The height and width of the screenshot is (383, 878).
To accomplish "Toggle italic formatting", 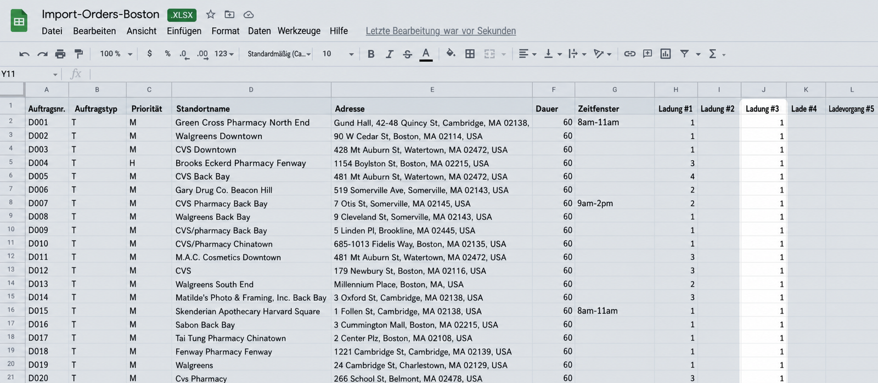I will click(389, 54).
